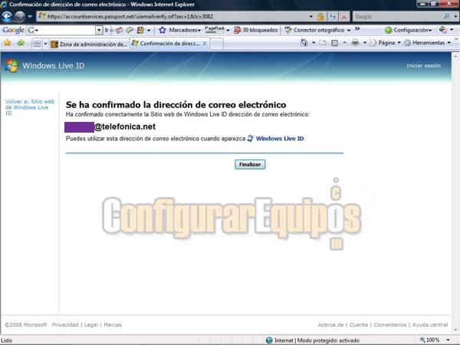Screen dimensions: 460x345
Task: Click the Windows Live ID inline link
Action: [x=280, y=139]
